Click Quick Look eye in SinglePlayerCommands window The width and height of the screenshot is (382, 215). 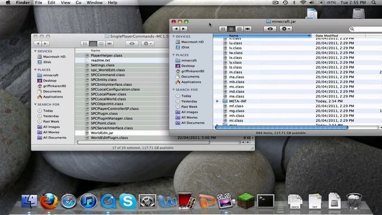point(132,44)
